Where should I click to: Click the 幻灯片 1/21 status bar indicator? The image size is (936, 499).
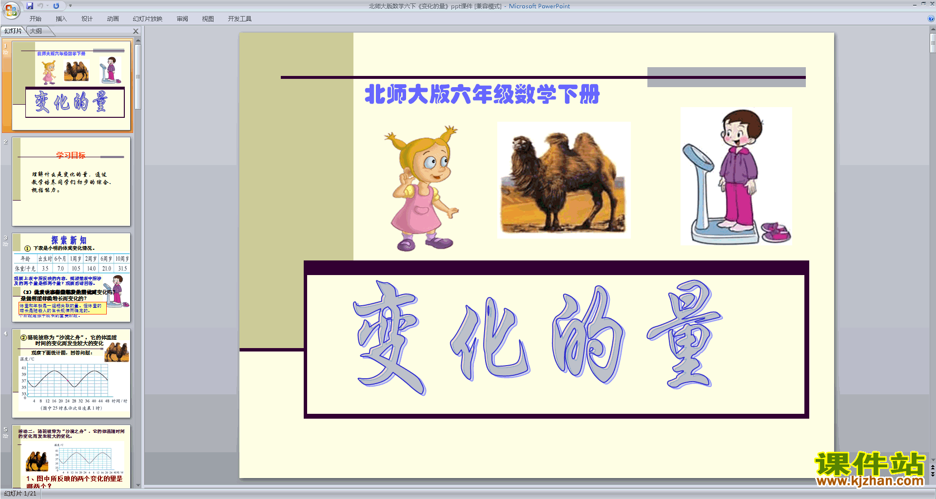click(x=20, y=494)
